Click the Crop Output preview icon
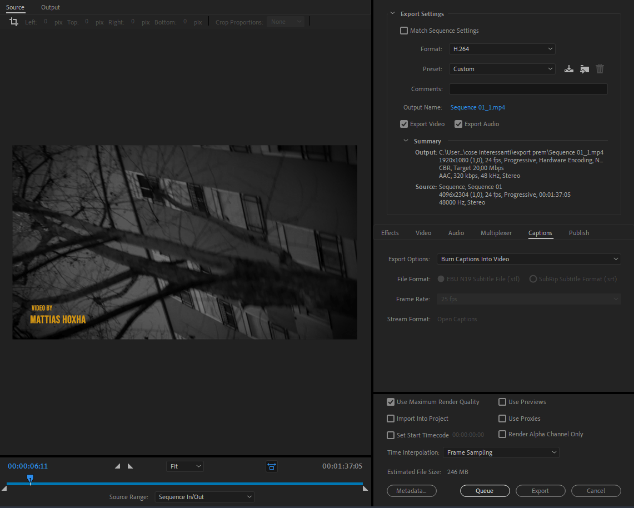The image size is (634, 508). [271, 466]
